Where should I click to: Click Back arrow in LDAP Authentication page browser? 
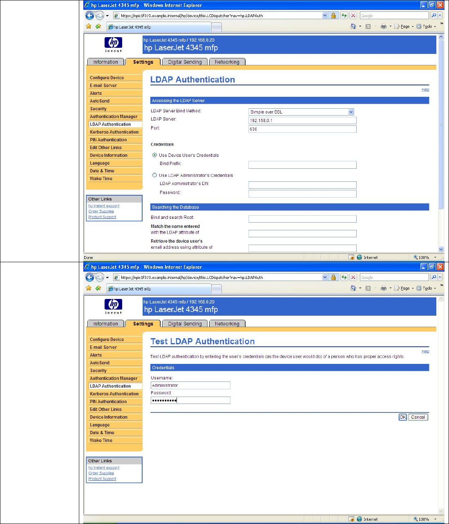coord(90,16)
